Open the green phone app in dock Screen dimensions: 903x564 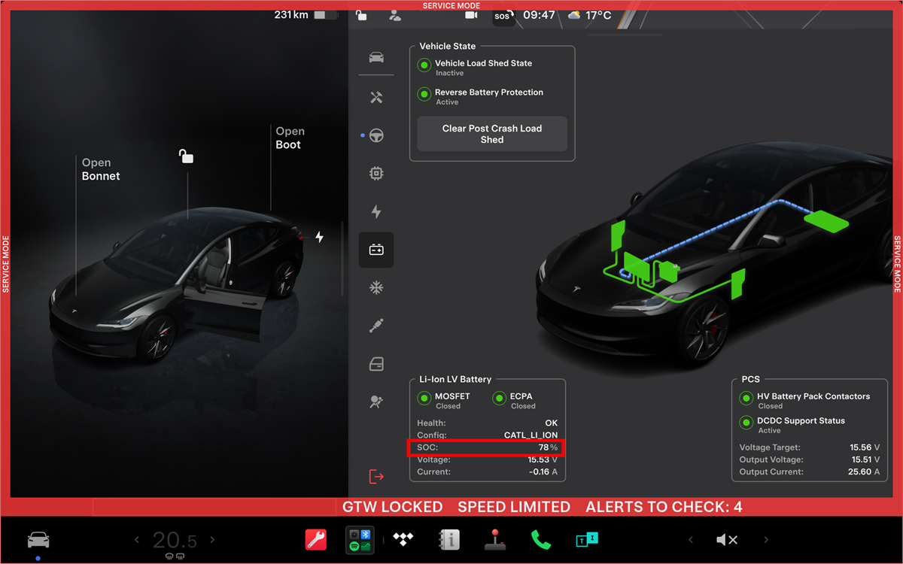point(540,539)
